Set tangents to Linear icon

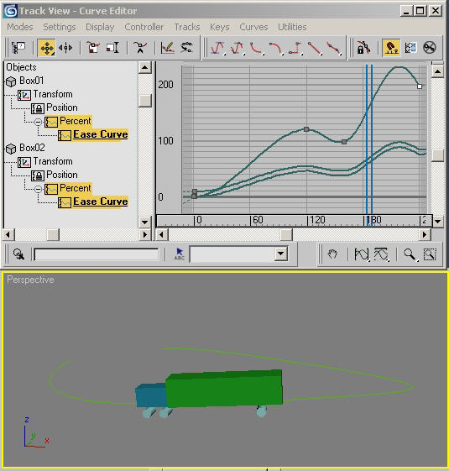coord(314,48)
